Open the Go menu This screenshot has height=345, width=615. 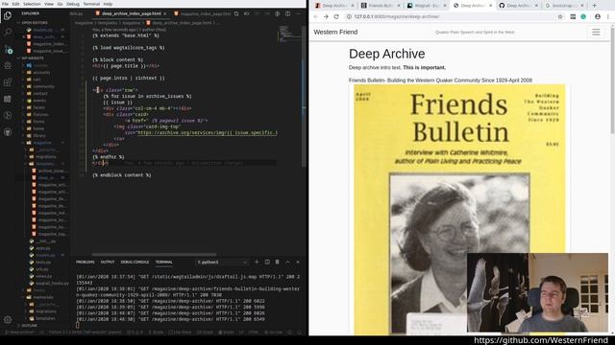point(60,4)
